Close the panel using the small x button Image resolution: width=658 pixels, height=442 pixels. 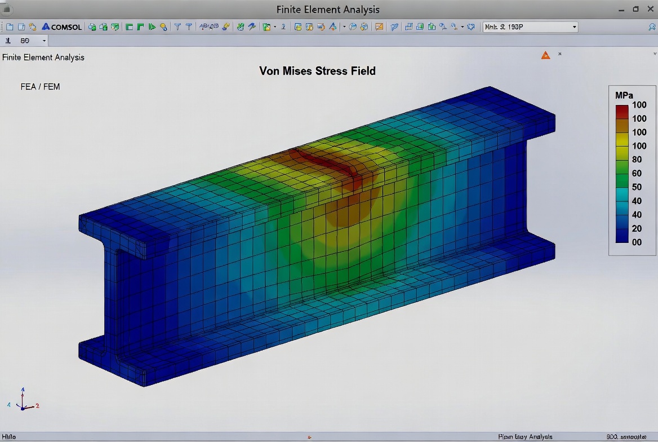click(559, 54)
